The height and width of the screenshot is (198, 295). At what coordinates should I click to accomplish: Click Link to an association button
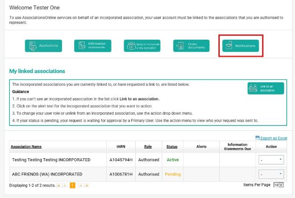point(265,88)
